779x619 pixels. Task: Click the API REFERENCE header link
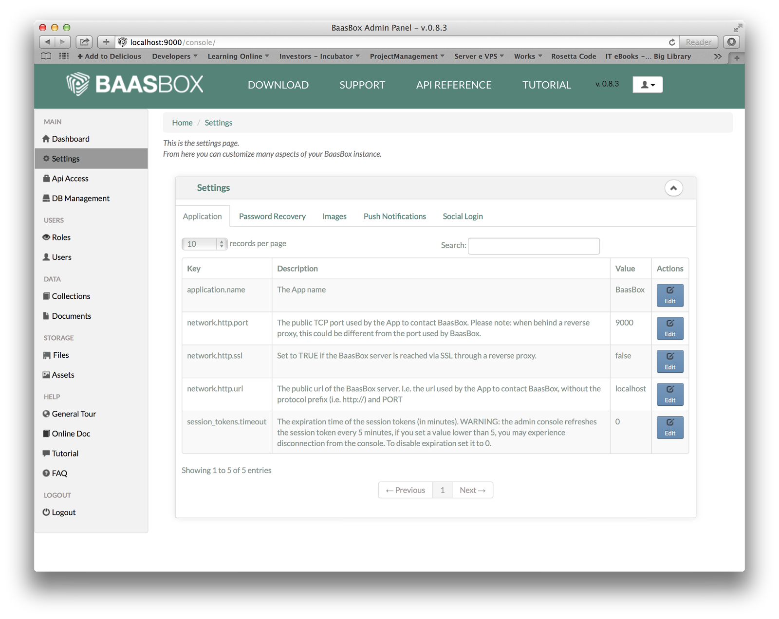[x=453, y=85]
